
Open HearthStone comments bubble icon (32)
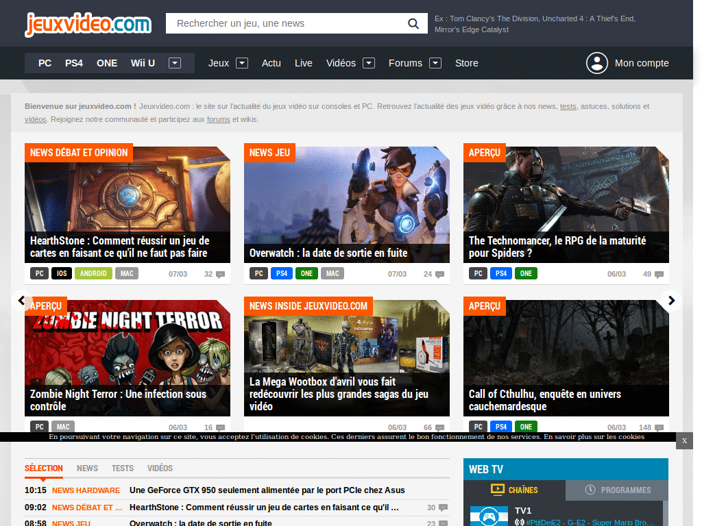(x=220, y=275)
